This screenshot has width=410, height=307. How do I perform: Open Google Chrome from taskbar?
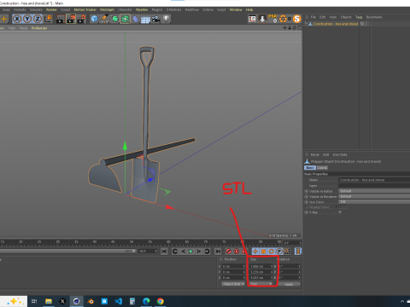(161, 301)
